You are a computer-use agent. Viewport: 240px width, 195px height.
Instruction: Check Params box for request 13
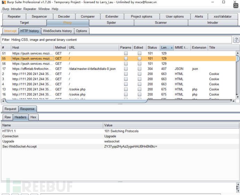pos(126,89)
